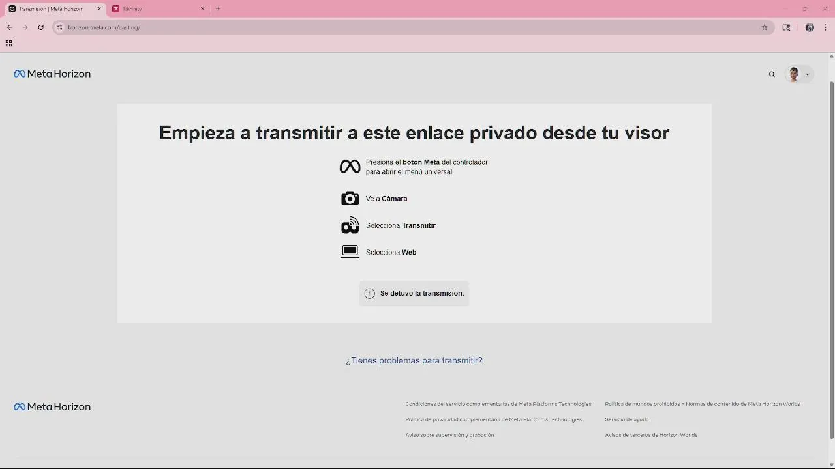Open Avisos de terceros de Horizon Worlds
Viewport: 835px width, 469px height.
pyautogui.click(x=651, y=435)
